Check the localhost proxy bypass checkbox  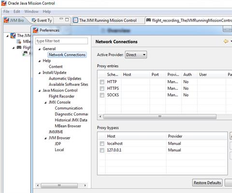point(102,143)
